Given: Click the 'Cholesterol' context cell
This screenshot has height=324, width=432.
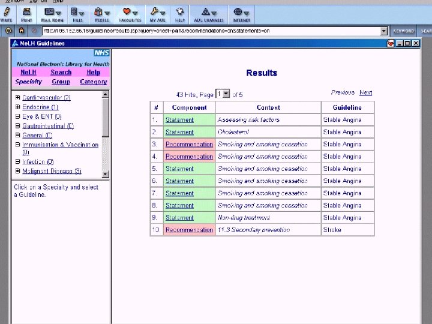Looking at the screenshot, I should 268,132.
